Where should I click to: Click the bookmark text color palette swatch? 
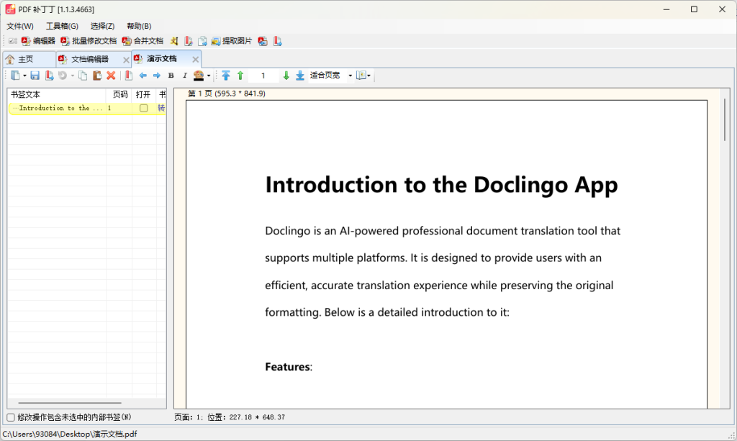(x=198, y=76)
